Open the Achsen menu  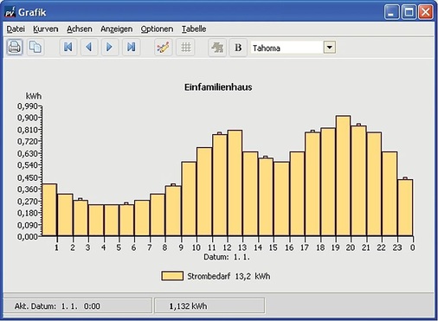(80, 29)
